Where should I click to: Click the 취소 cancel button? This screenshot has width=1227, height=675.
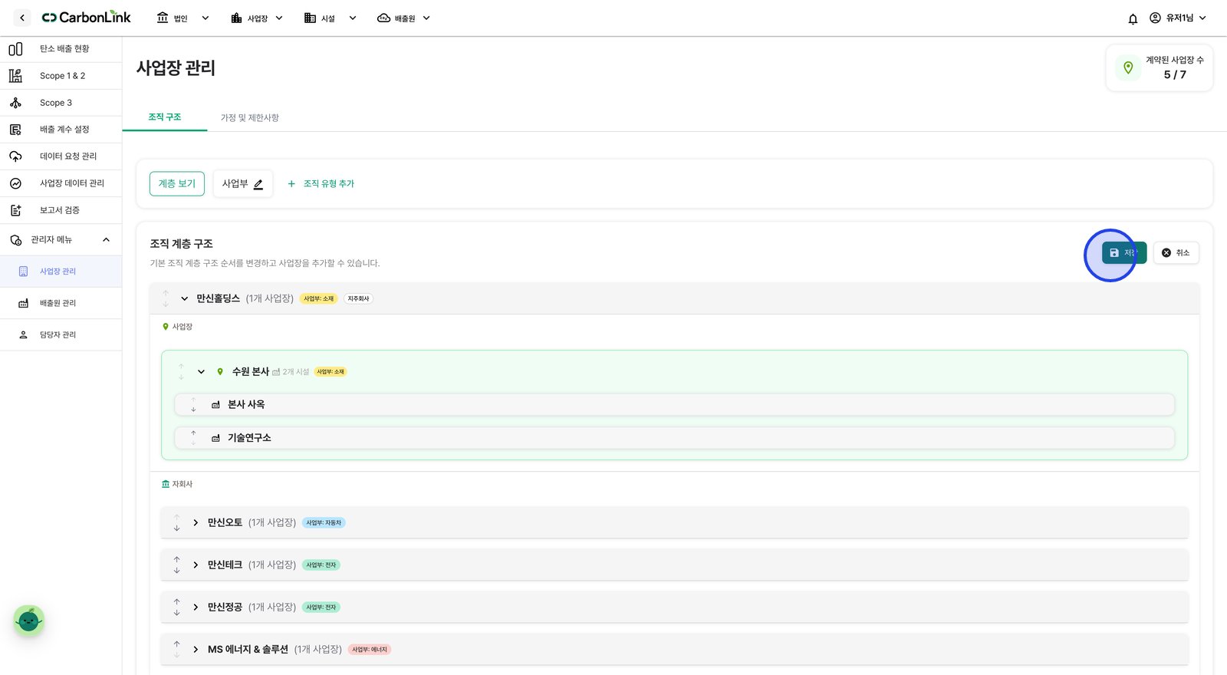click(1176, 253)
